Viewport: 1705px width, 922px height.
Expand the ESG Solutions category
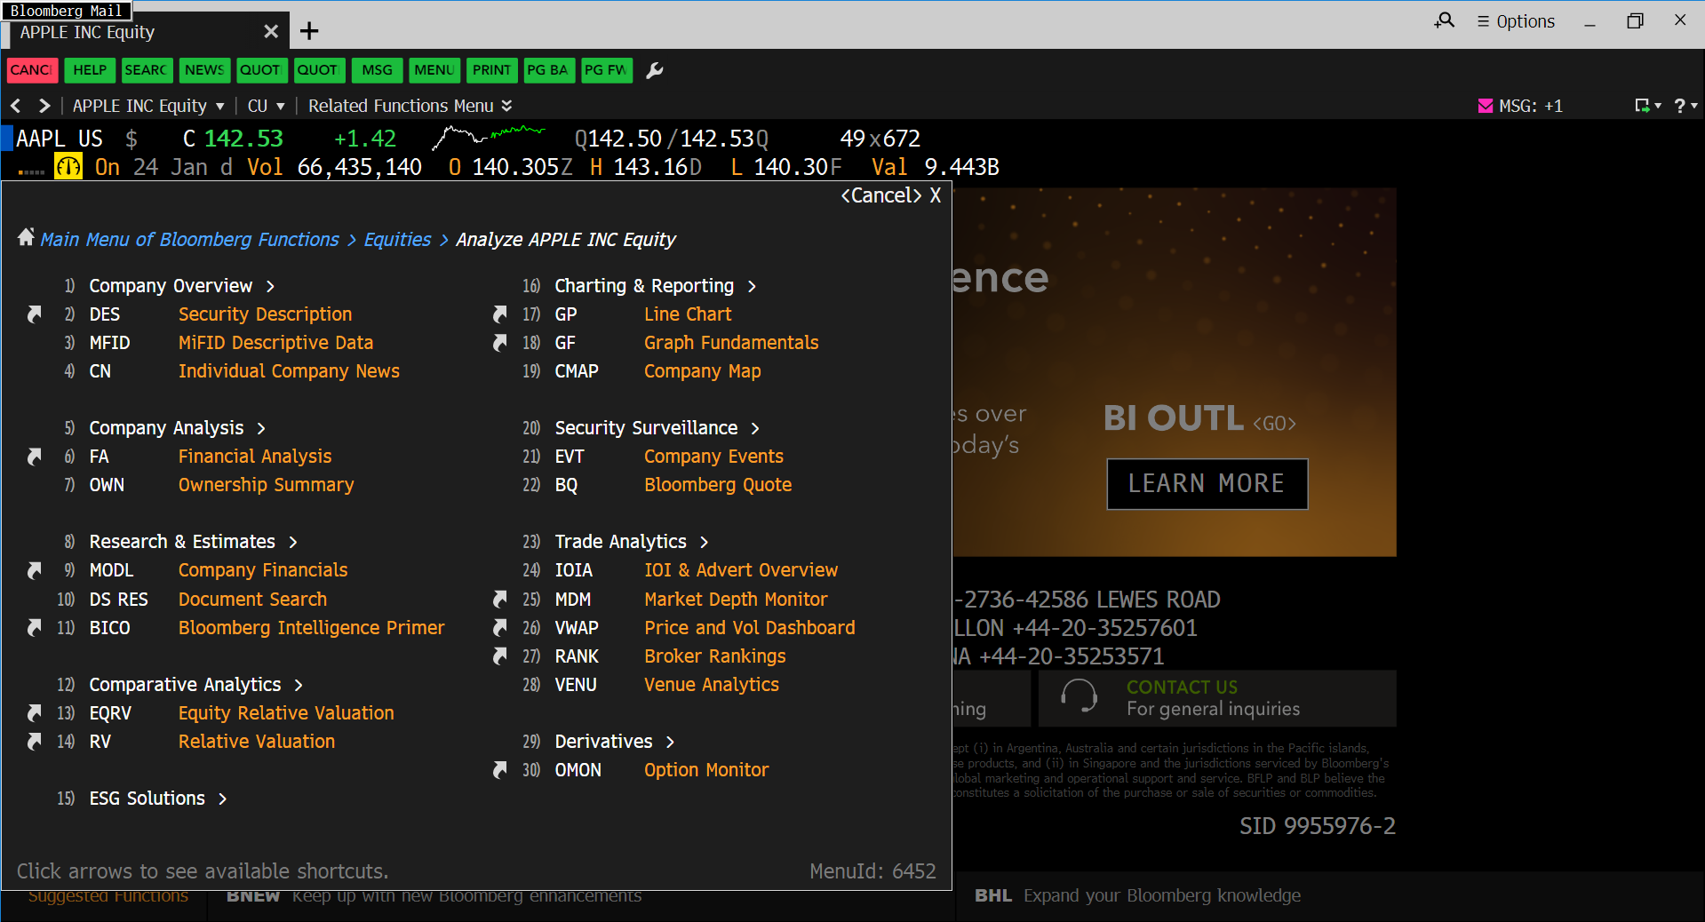158,798
